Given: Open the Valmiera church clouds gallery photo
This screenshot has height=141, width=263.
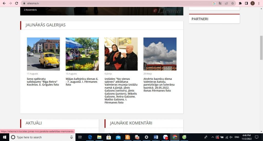Looking at the screenshot, I should pos(160,54).
